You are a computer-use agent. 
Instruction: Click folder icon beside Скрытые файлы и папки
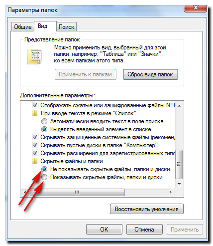(x=35, y=161)
